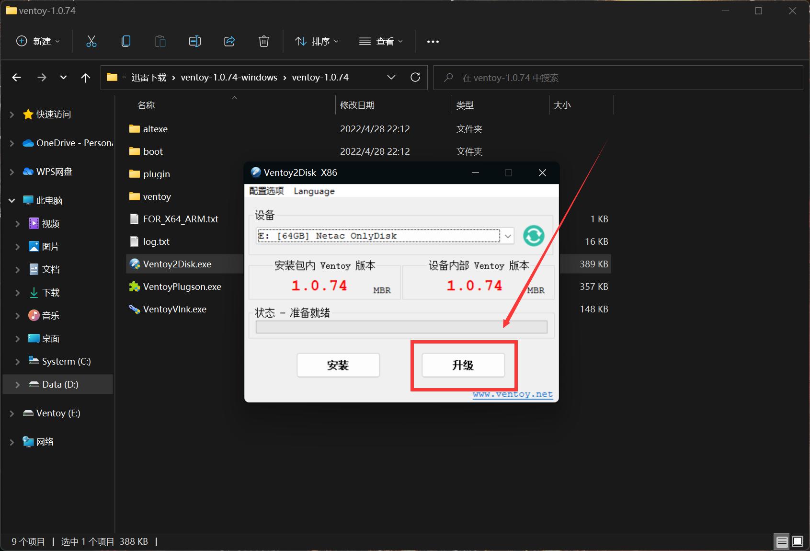Open the 配置选项 menu in Ventoy2Disk
This screenshot has width=810, height=551.
(x=266, y=191)
